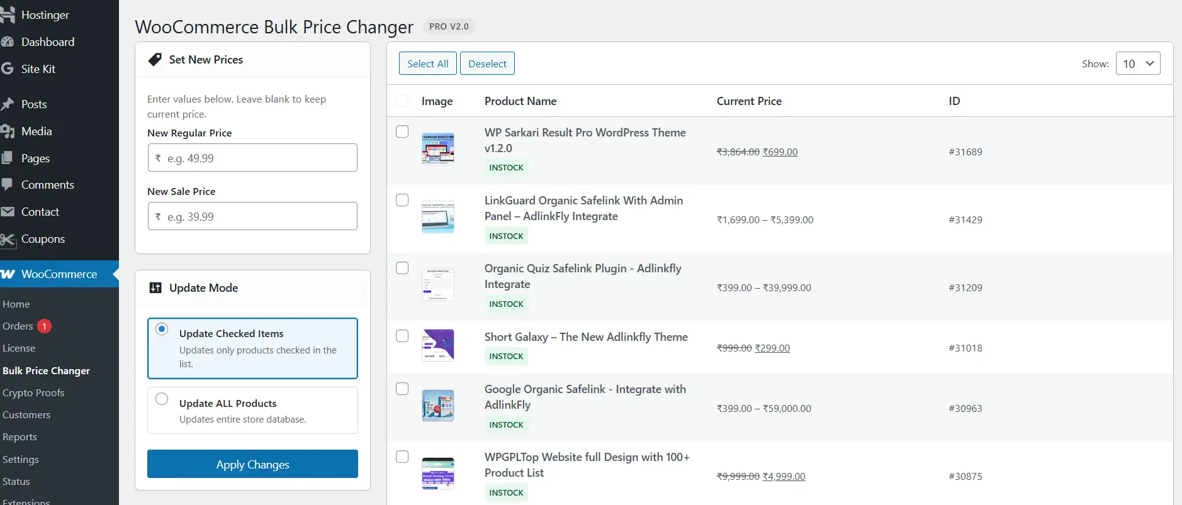The height and width of the screenshot is (505, 1182).
Task: Check the Short Galaxy theme checkbox
Action: coord(402,336)
